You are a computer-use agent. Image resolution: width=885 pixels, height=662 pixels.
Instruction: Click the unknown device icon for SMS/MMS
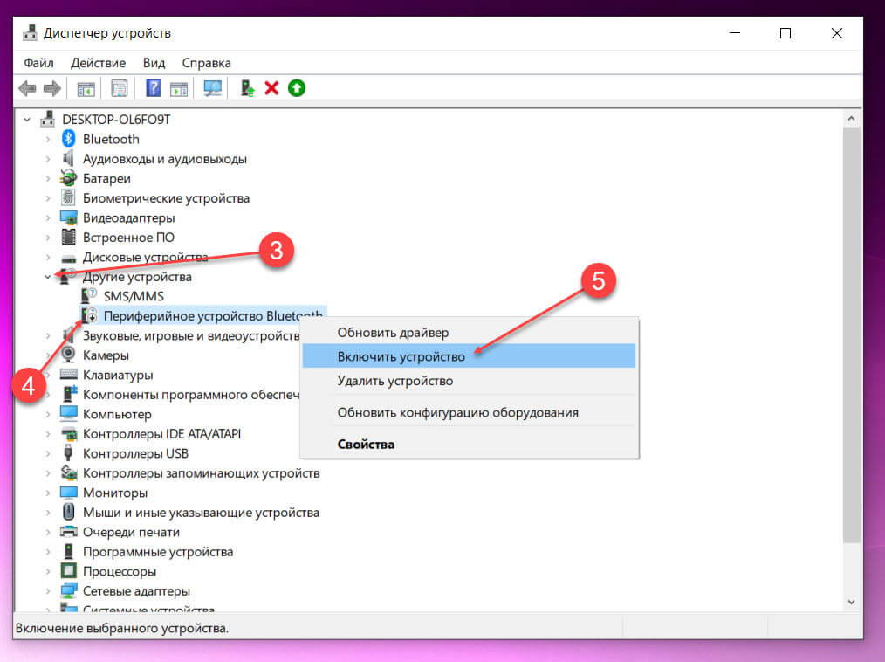pos(89,295)
